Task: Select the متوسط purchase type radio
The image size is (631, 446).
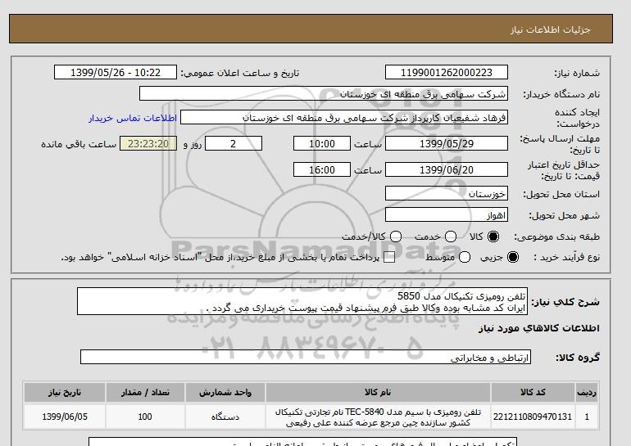Action: pos(465,257)
